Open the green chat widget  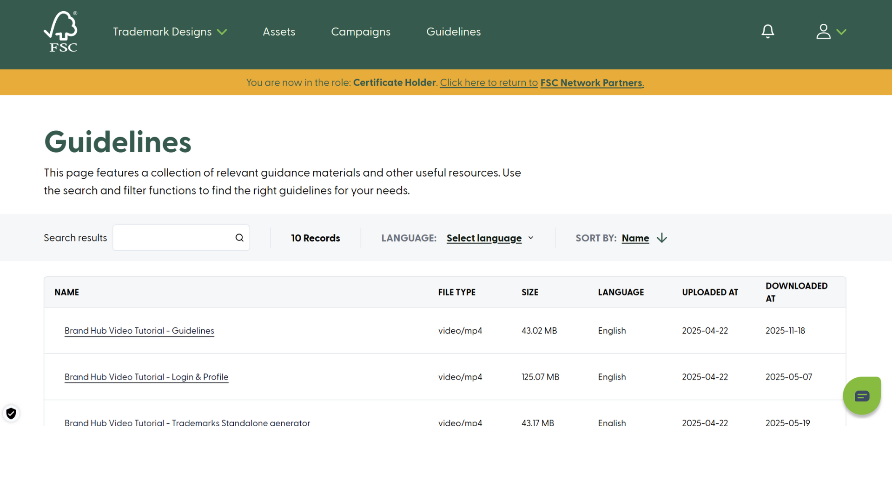coord(861,396)
